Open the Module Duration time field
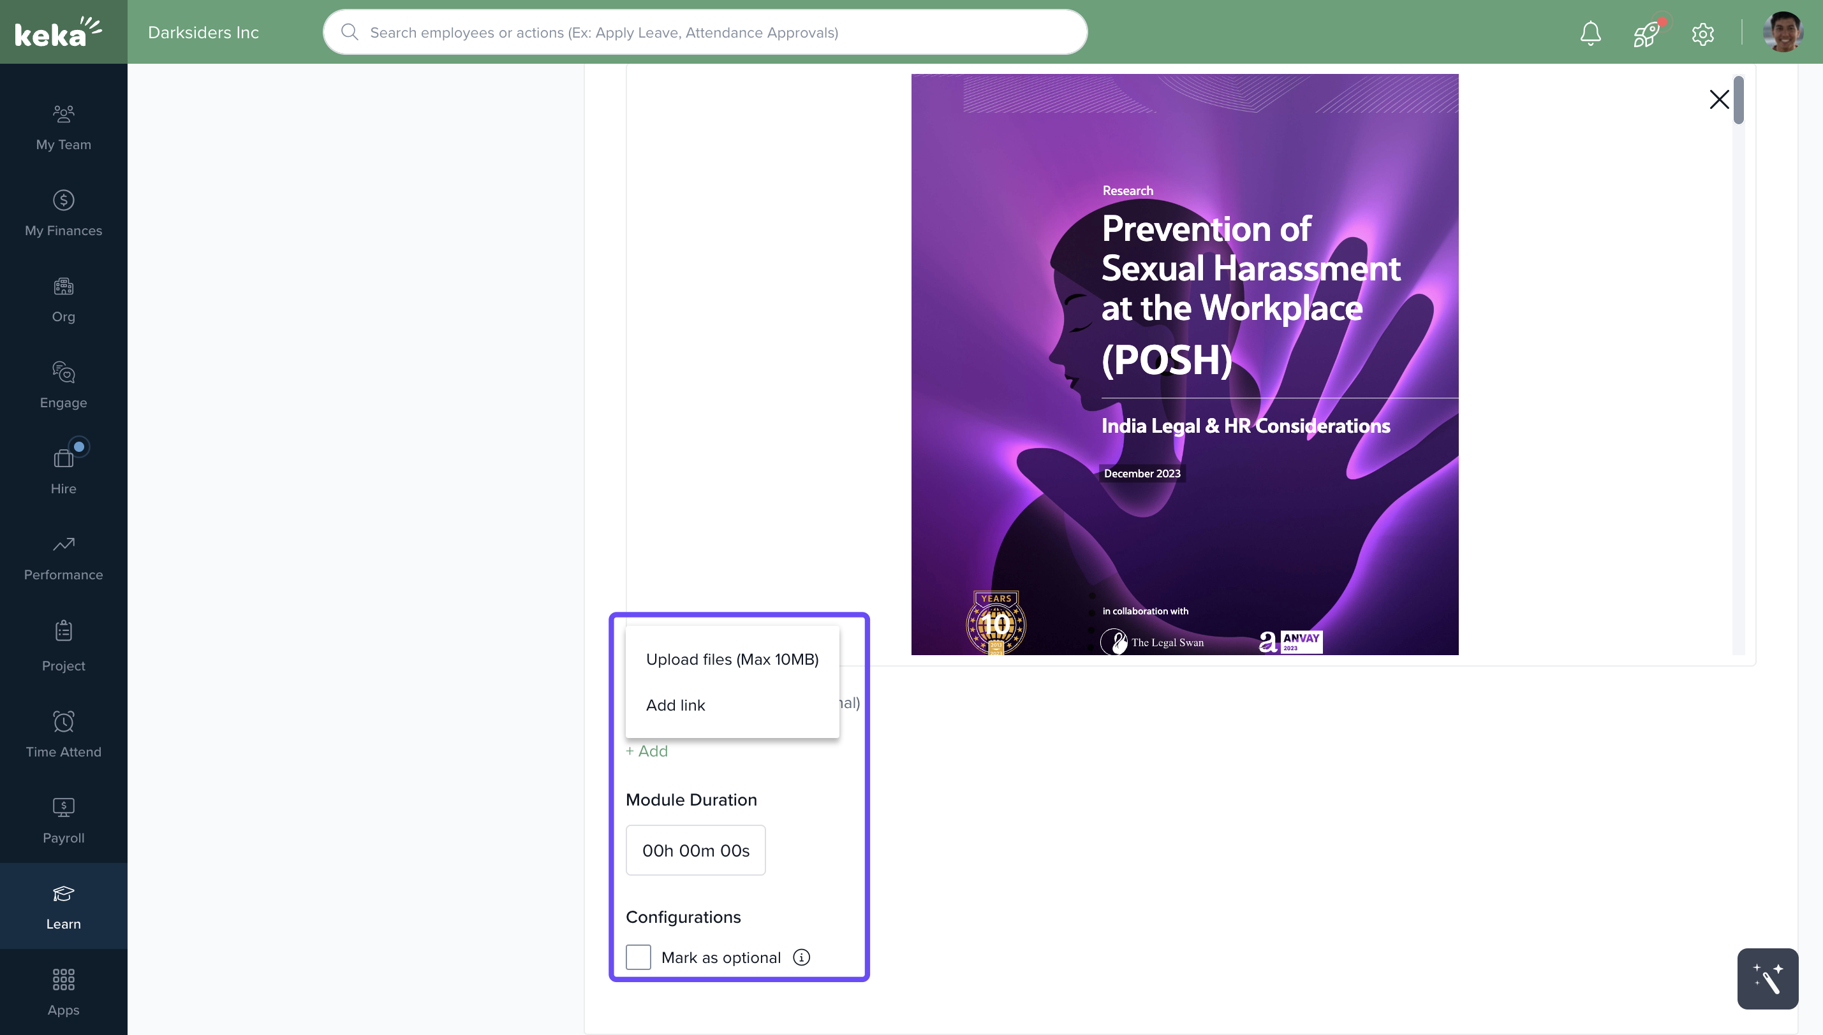The height and width of the screenshot is (1035, 1823). pyautogui.click(x=695, y=850)
